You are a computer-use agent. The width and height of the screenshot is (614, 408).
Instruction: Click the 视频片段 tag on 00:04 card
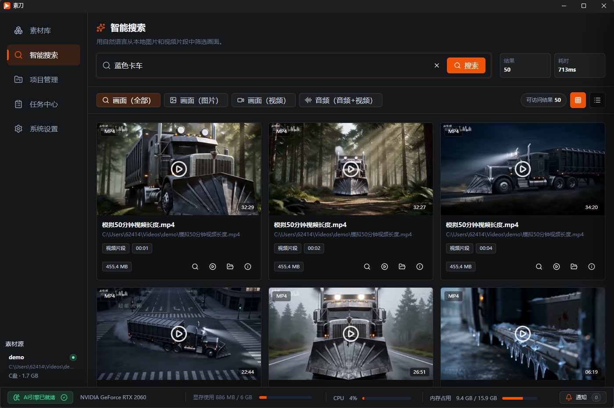click(x=460, y=248)
